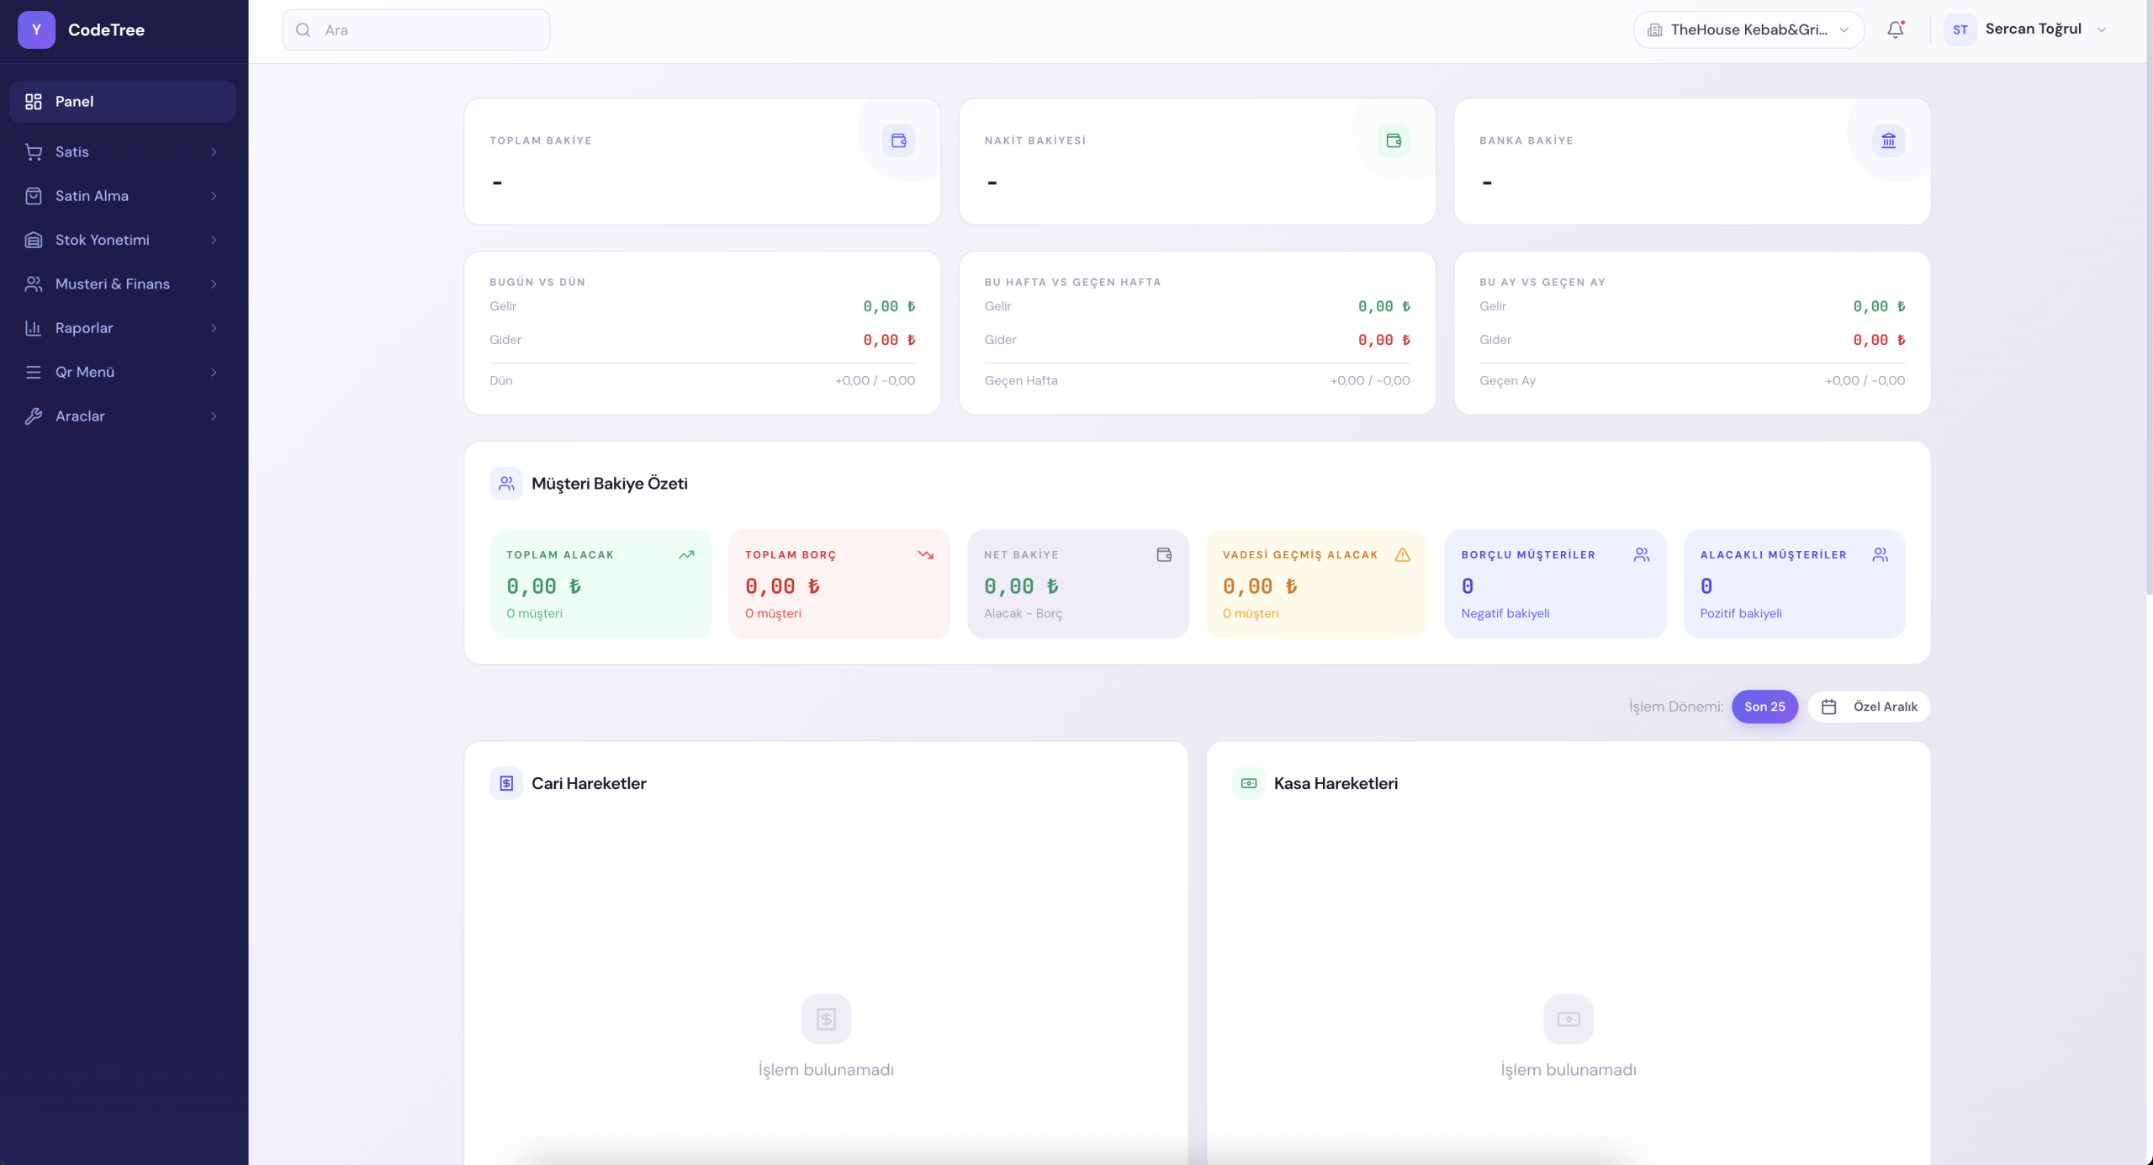
Task: Click the Borçlu Müşteriler summary card
Action: 1554,584
